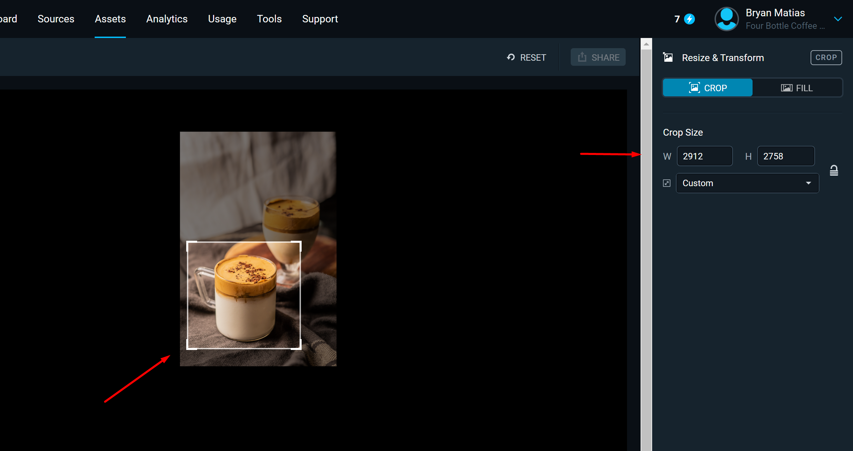Select the CROP mode image icon

695,87
